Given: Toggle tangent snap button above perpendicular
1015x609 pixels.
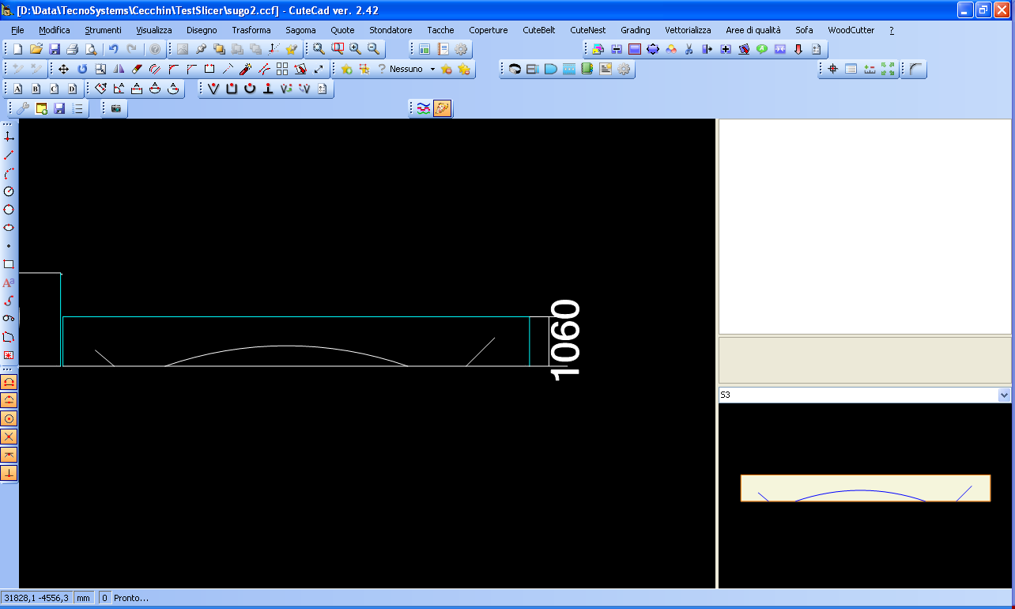Looking at the screenshot, I should tap(9, 455).
